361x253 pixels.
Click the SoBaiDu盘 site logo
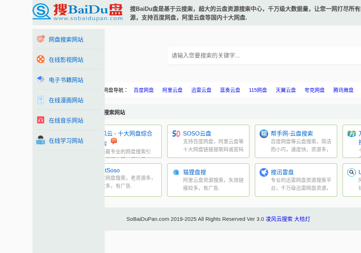pyautogui.click(x=78, y=12)
